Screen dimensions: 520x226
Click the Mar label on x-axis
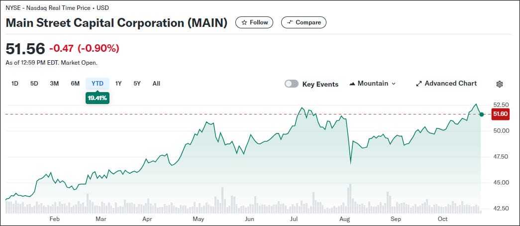[x=101, y=219]
